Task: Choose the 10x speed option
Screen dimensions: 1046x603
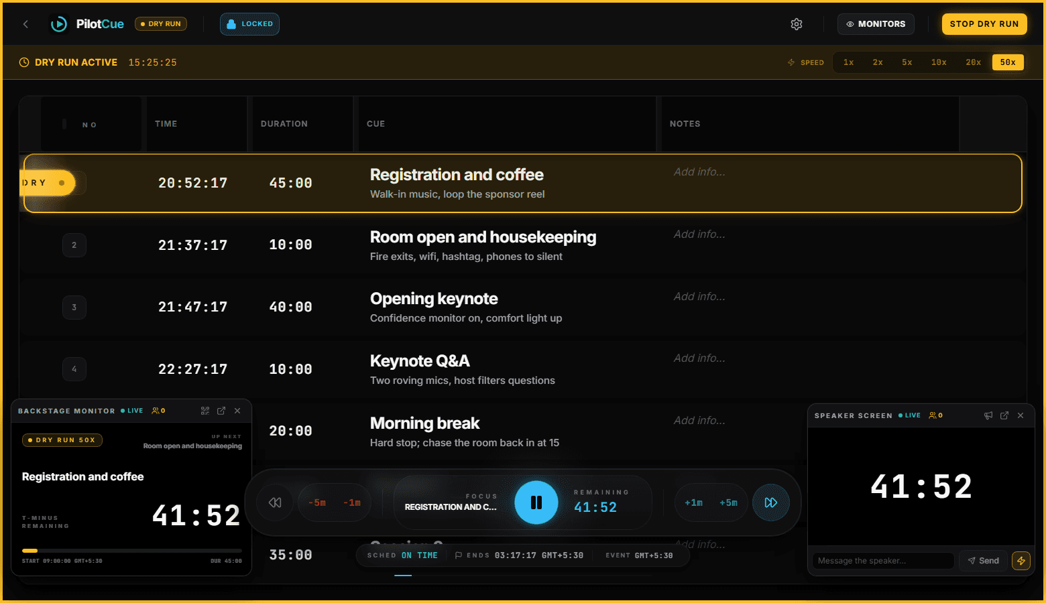Action: (939, 62)
